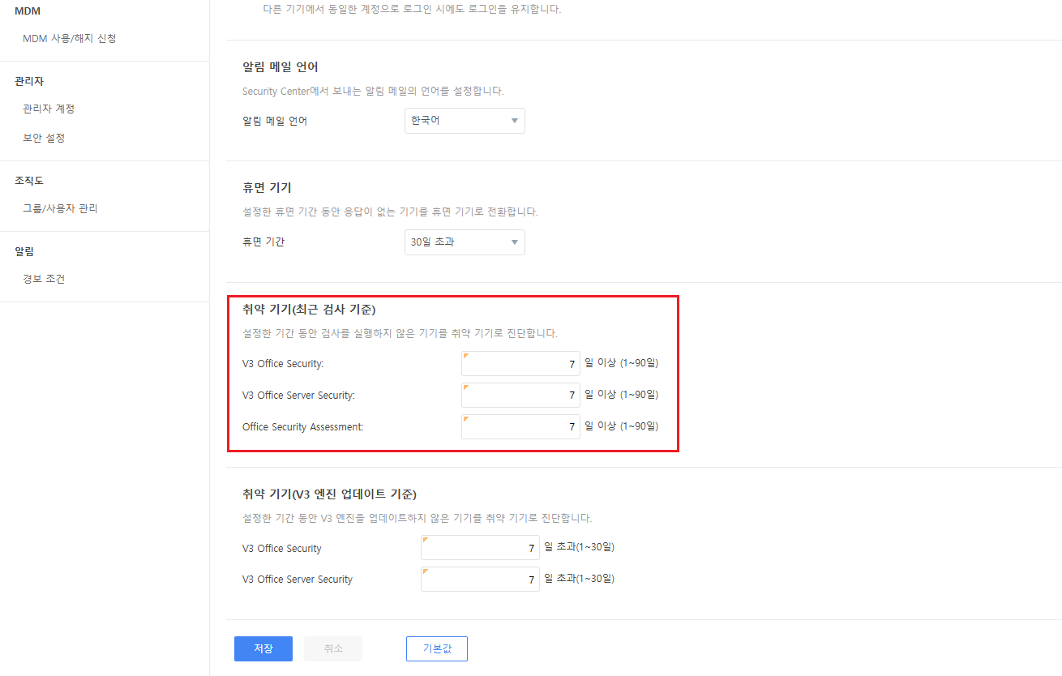Click the V3 Office Server Security: recent-scan days field
The height and width of the screenshot is (676, 1062).
520,396
